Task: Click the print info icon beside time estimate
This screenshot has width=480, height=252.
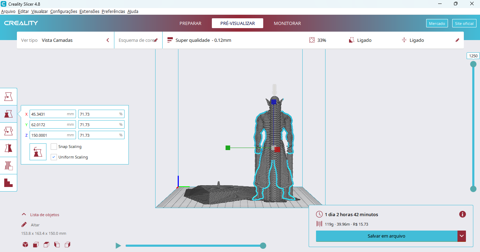Action: pos(462,214)
